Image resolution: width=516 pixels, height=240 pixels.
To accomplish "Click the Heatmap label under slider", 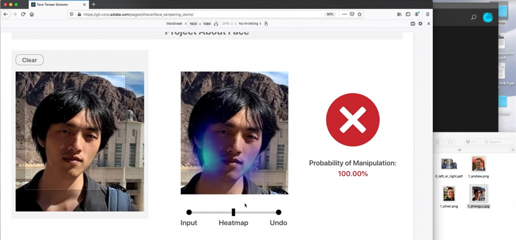I will pyautogui.click(x=233, y=223).
